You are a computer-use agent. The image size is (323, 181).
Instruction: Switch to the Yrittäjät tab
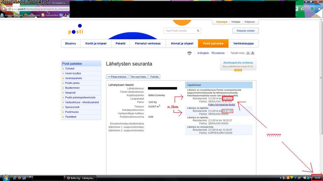236,22
